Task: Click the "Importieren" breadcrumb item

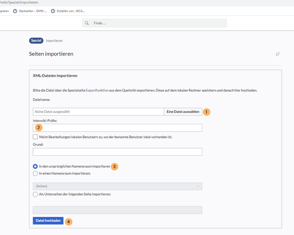Action: pos(54,41)
